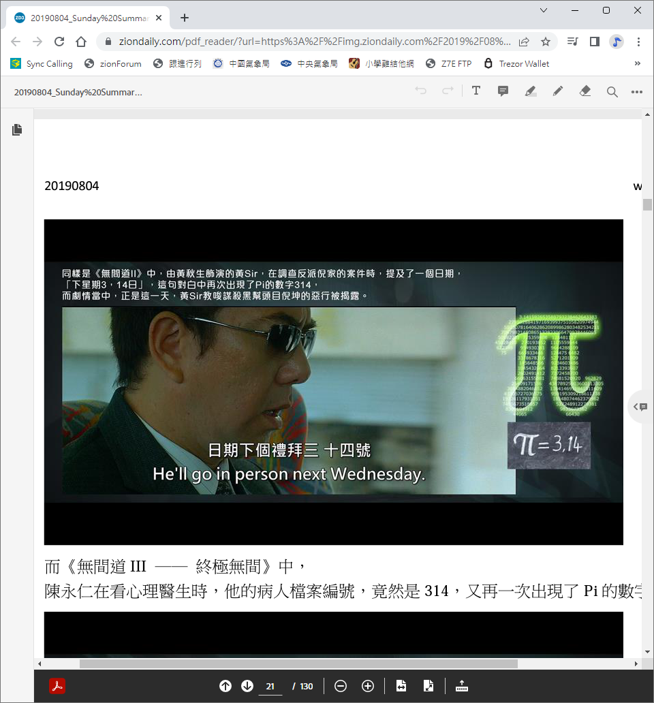Click the 20190804_Sunday Summary file title
654x703 pixels.
point(78,93)
